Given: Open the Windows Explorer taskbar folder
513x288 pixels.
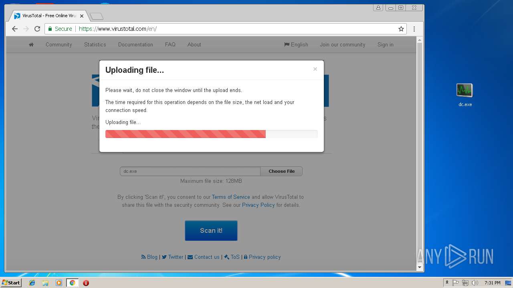Looking at the screenshot, I should pyautogui.click(x=45, y=283).
